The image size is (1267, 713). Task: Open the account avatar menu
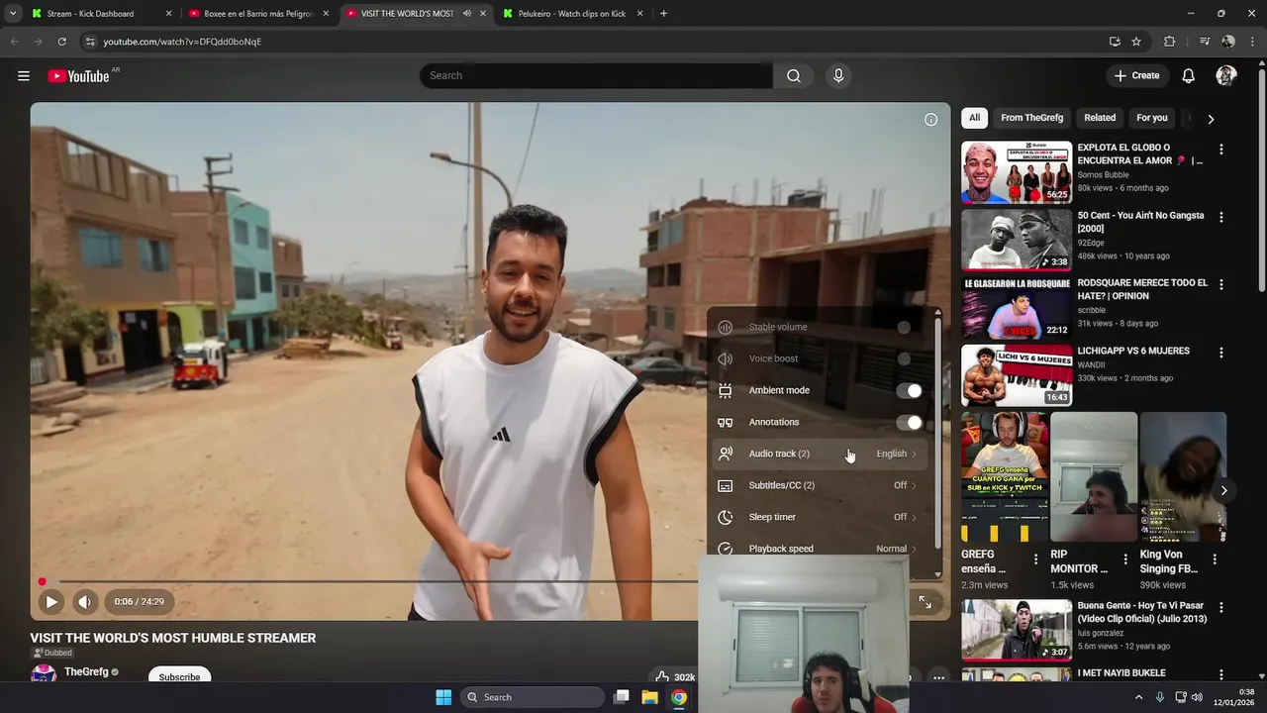tap(1226, 76)
